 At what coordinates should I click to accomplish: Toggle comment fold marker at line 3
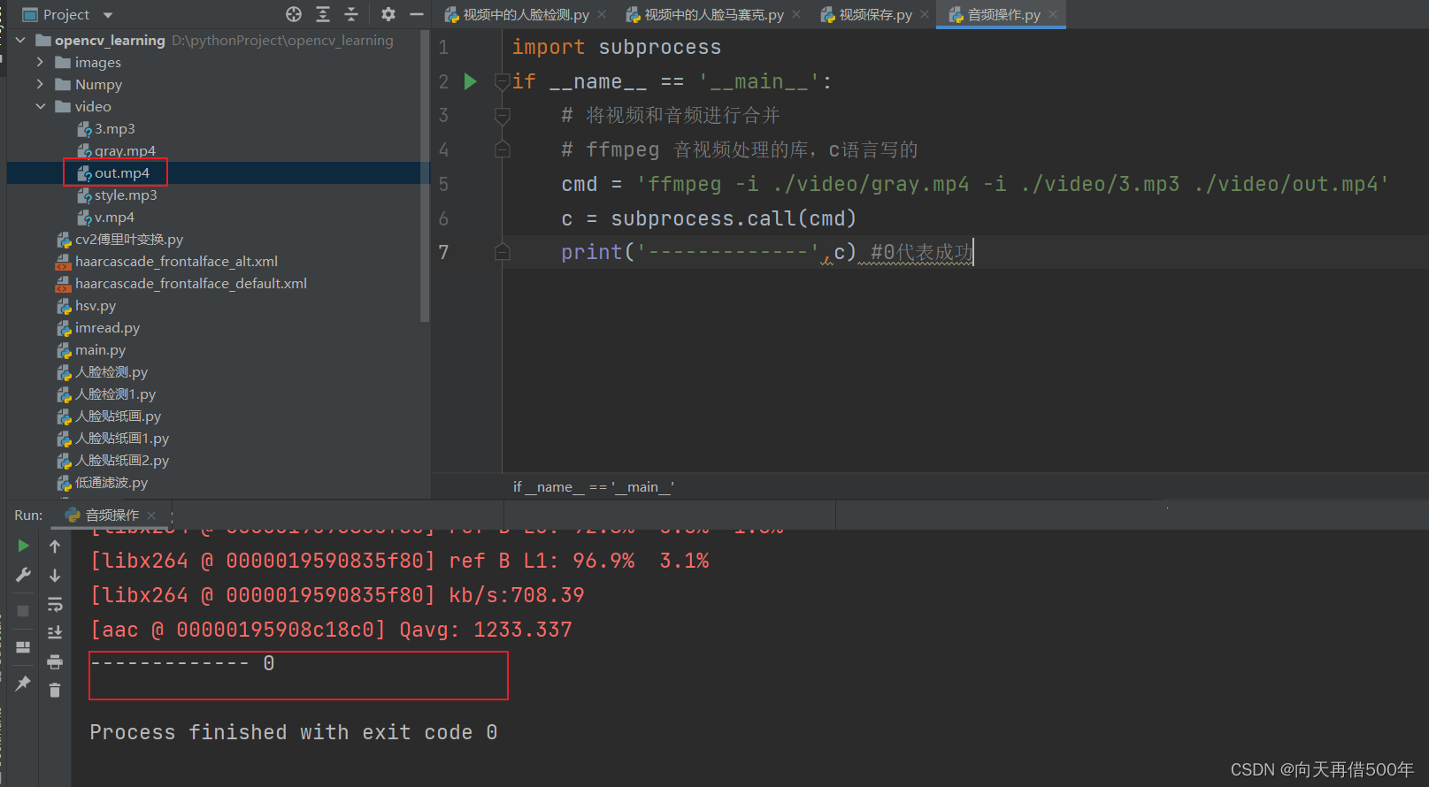pos(502,116)
